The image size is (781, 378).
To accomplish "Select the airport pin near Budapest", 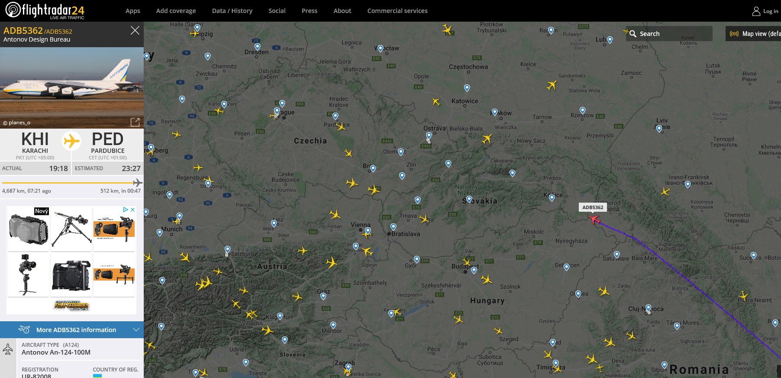I will click(x=474, y=270).
